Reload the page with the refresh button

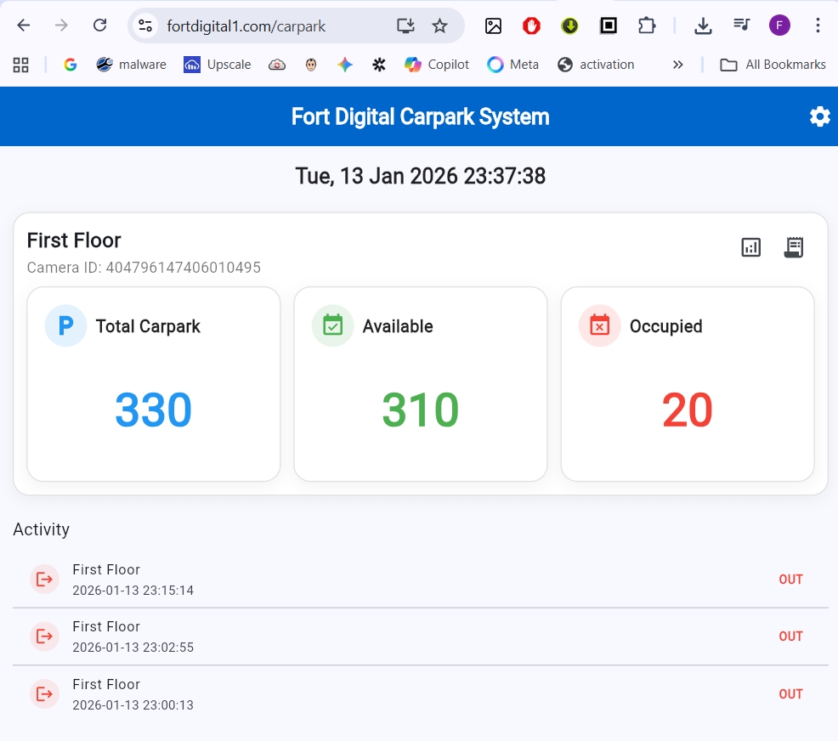click(x=99, y=25)
